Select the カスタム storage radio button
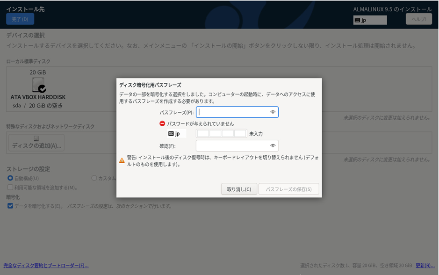The height and width of the screenshot is (275, 439). 94,179
